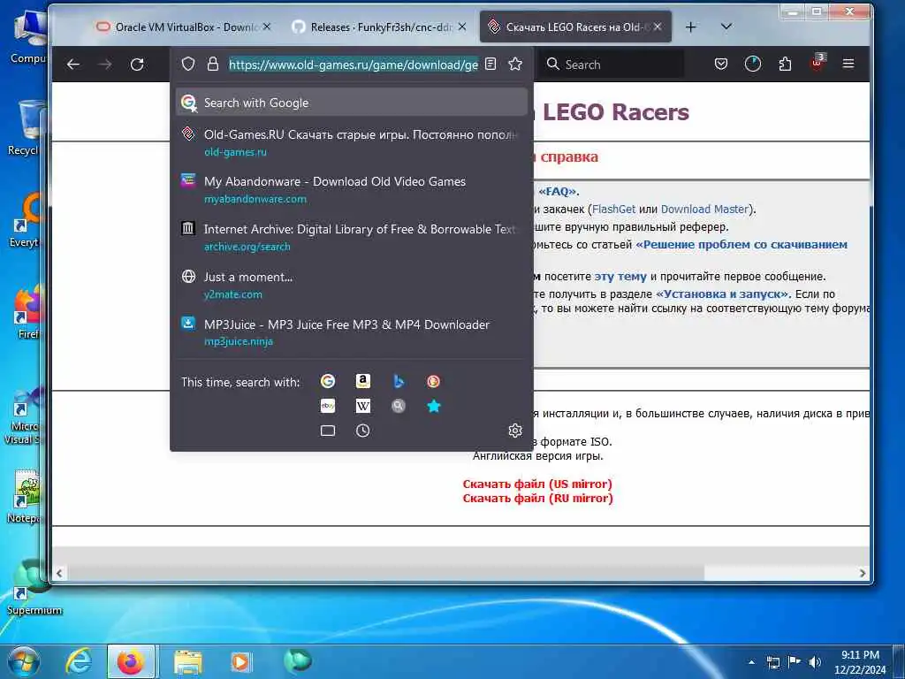Open the «эту тему» link
905x679 pixels.
(620, 276)
